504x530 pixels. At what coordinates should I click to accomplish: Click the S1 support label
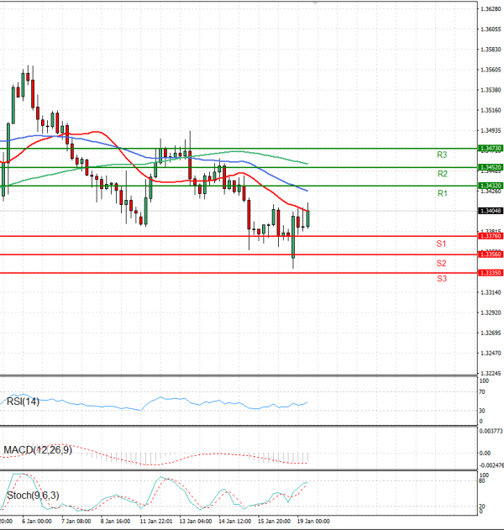(441, 244)
